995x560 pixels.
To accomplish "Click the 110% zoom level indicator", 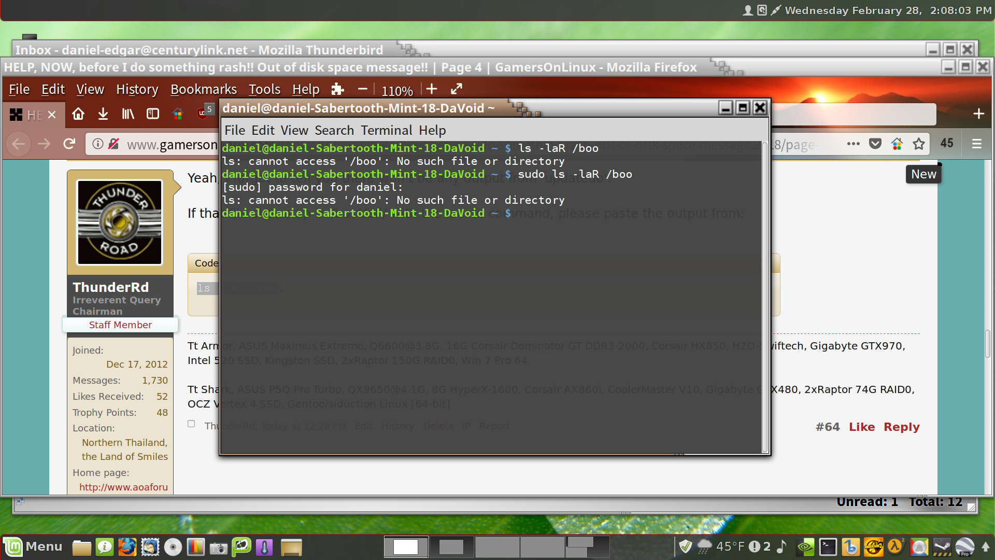I will [x=397, y=91].
